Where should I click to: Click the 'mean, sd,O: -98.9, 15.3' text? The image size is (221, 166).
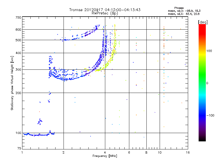(x=184, y=11)
